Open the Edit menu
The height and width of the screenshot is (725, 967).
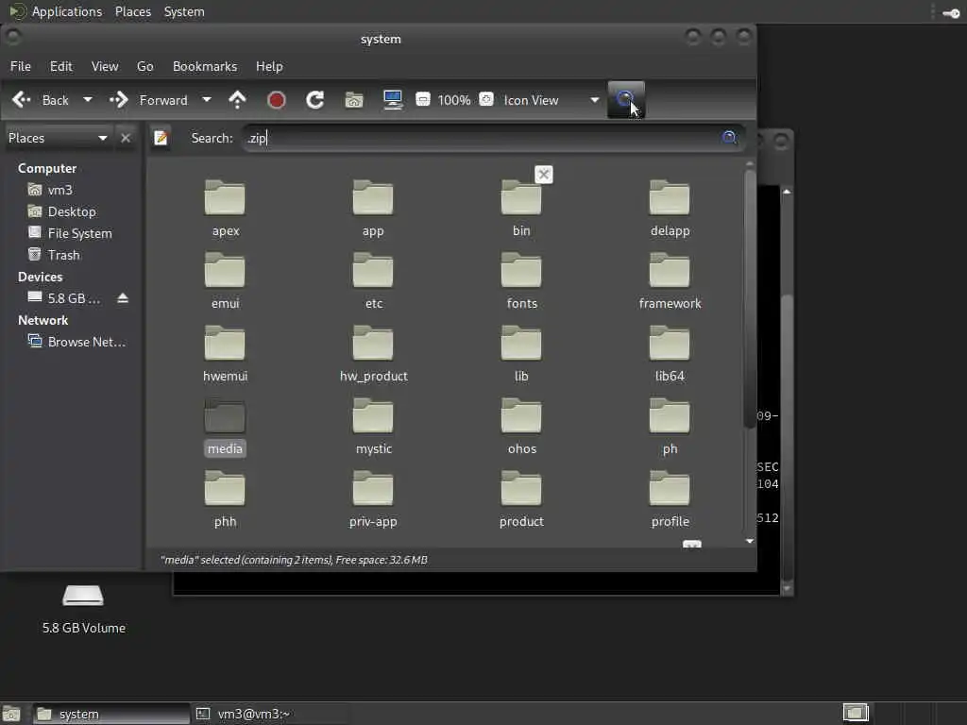(61, 67)
